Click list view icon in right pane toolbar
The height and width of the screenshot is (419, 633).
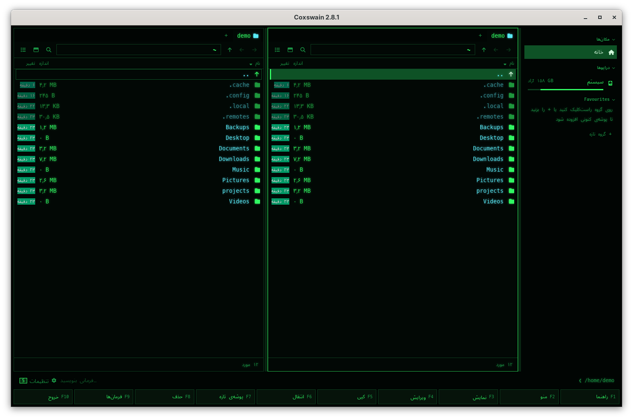277,50
